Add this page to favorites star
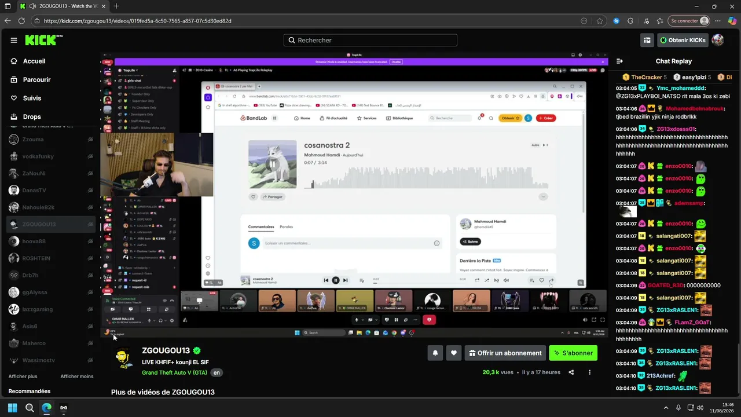Screen dimensions: 741x417 pos(600,21)
